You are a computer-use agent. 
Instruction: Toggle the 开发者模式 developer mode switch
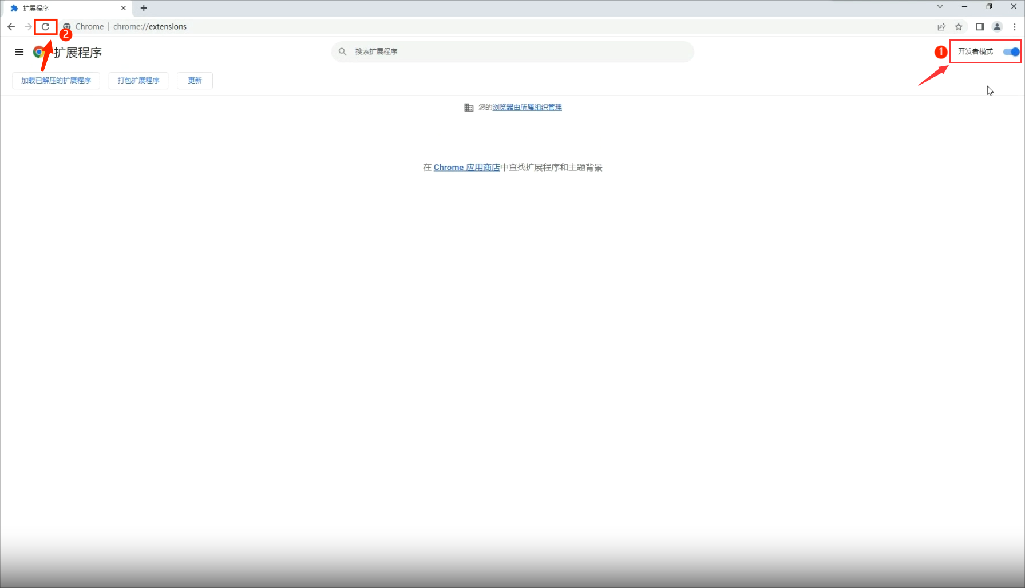[x=1011, y=51]
